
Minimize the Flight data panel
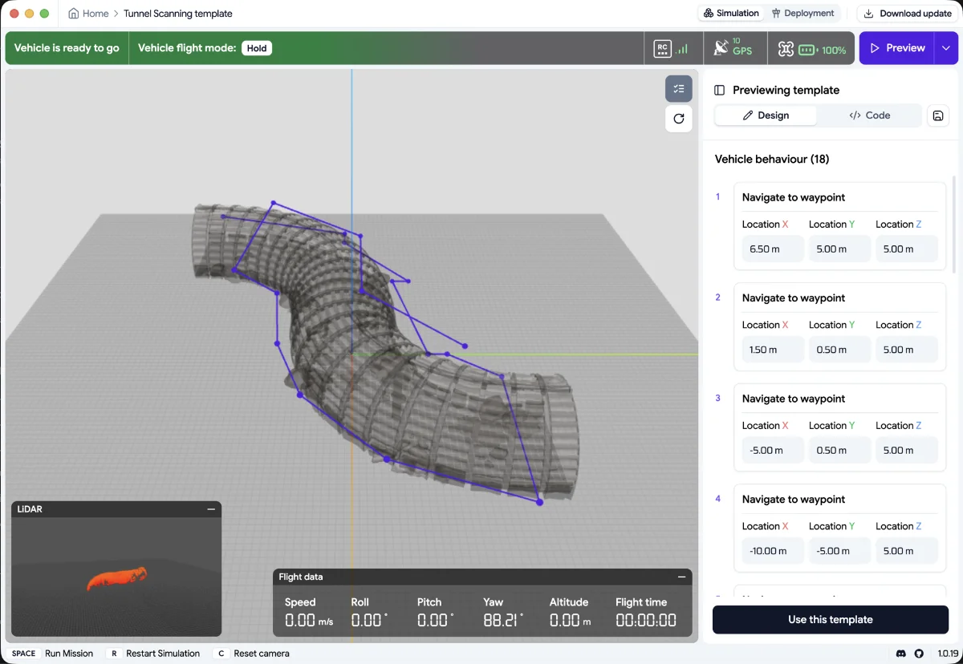[681, 577]
